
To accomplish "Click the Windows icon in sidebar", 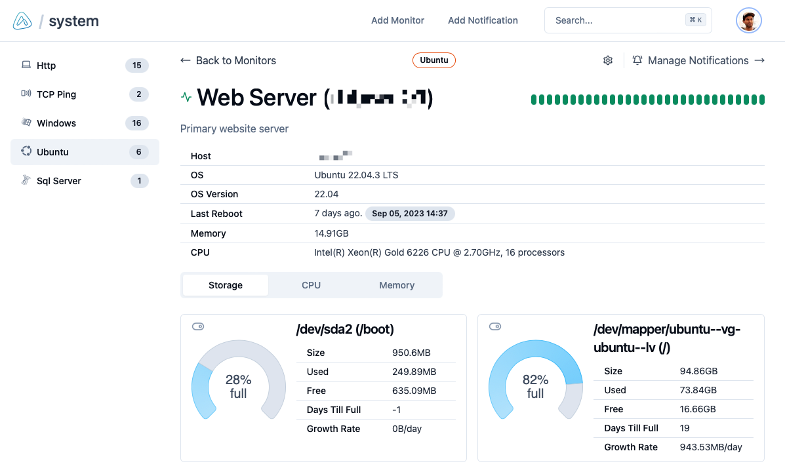I will 26,123.
